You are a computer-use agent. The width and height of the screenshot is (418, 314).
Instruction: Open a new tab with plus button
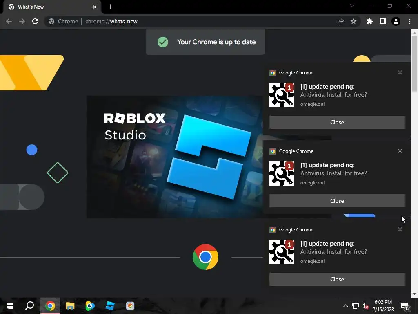[110, 7]
